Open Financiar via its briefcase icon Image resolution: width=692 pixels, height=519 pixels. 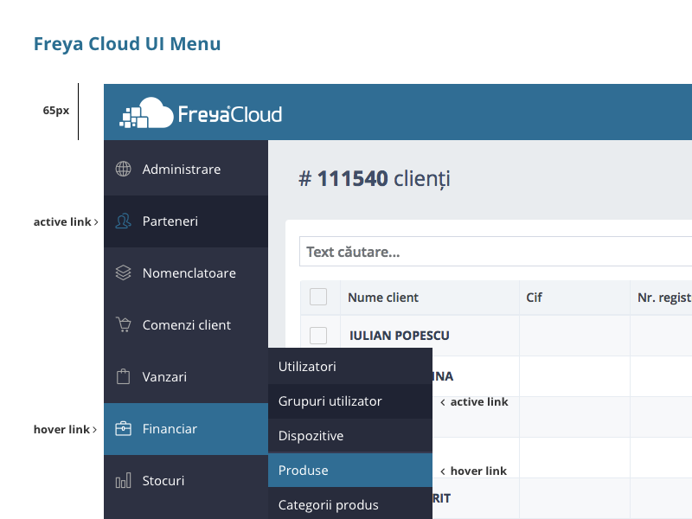coord(122,428)
